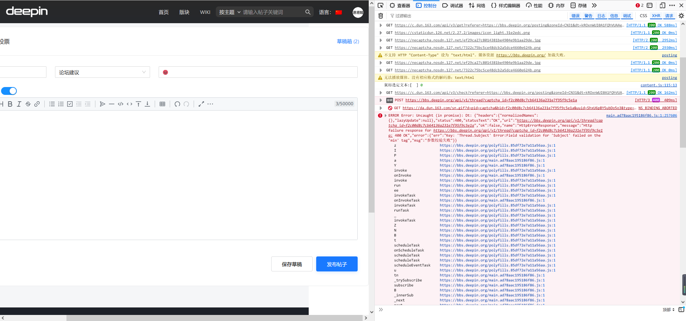Open the content.js:115:13 source link

(659, 85)
